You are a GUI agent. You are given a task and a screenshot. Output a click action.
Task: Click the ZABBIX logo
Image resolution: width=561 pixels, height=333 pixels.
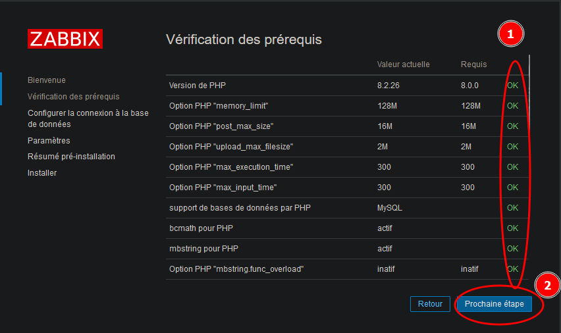[x=65, y=38]
